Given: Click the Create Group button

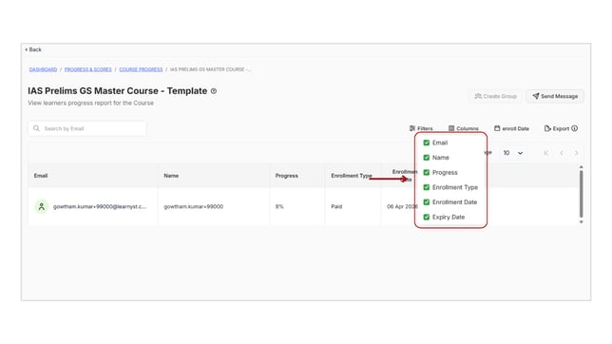Looking at the screenshot, I should (x=495, y=96).
